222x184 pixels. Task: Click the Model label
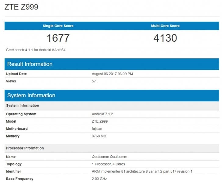tap(11, 121)
